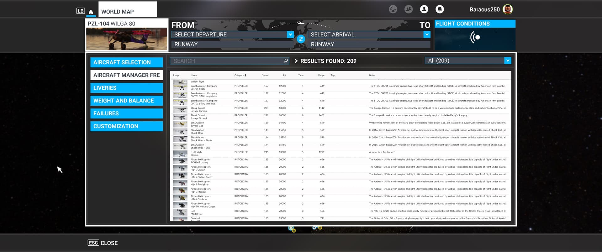Select Zenith CH701 STOL amphibian row name
Screen dimensions: 602x252
[204, 95]
